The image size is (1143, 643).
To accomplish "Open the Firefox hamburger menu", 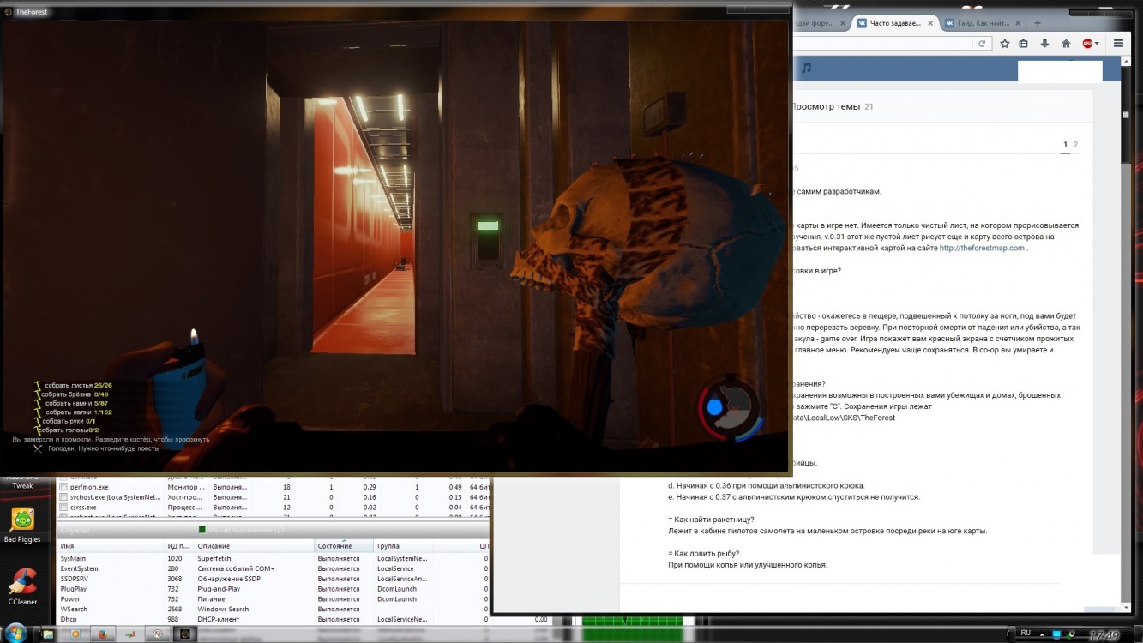I will [1119, 44].
